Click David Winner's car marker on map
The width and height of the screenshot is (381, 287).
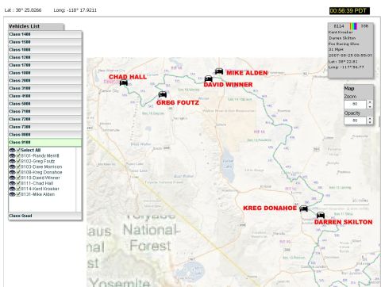[x=209, y=78]
